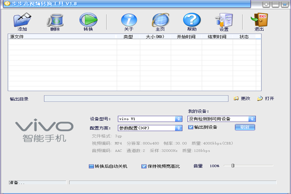Click the 删除 (Delete) trash bin icon
291x194 pixels.
click(x=55, y=20)
